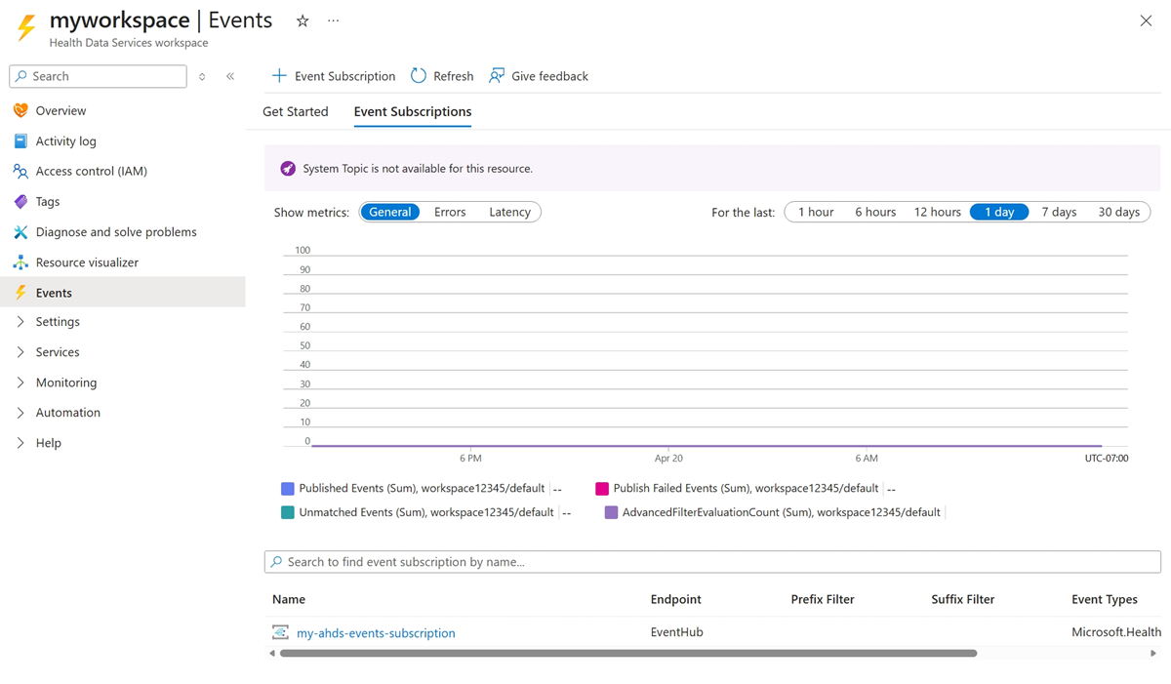The width and height of the screenshot is (1171, 684).
Task: Click the scroll right arrow
Action: (1153, 654)
